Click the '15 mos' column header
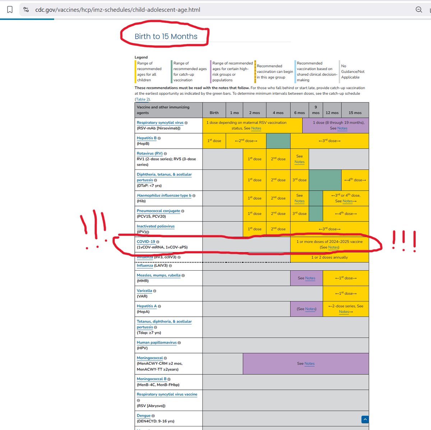The width and height of the screenshot is (431, 430). click(x=355, y=110)
